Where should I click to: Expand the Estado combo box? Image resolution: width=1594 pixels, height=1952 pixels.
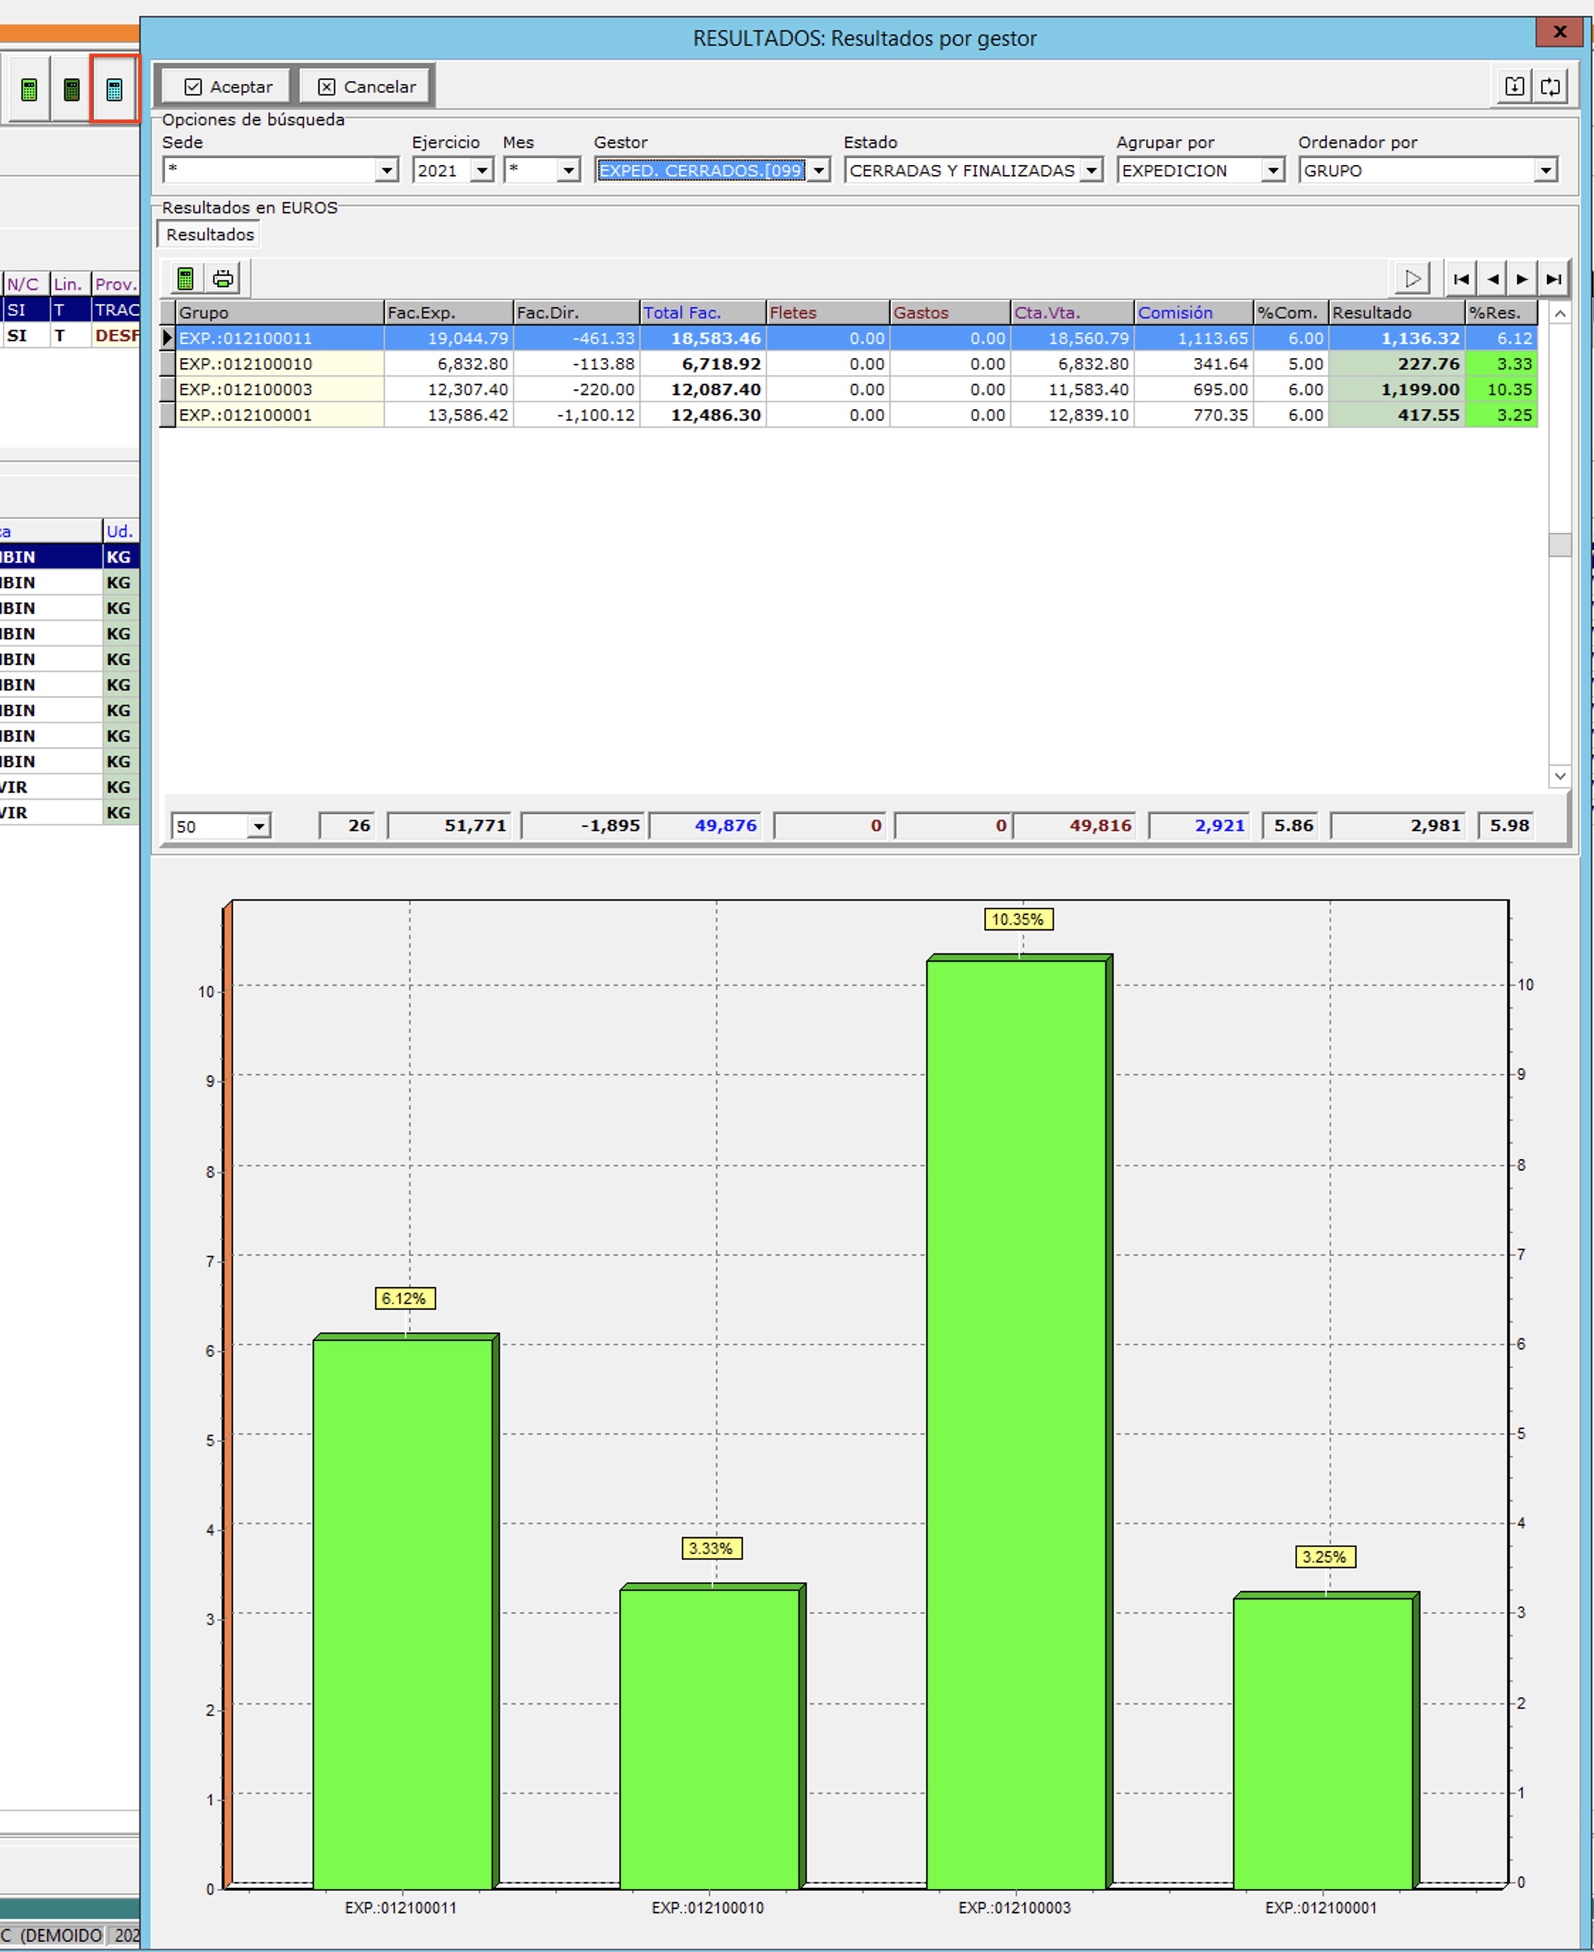(x=1091, y=170)
